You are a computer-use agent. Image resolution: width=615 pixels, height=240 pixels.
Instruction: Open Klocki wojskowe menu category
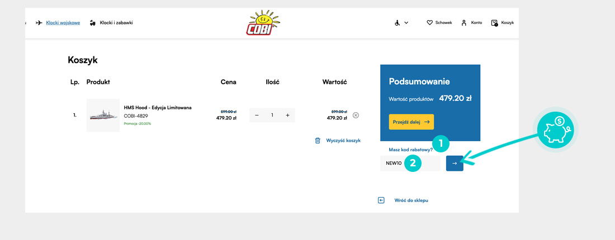coord(63,23)
